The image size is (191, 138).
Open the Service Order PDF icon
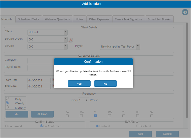[71, 40]
